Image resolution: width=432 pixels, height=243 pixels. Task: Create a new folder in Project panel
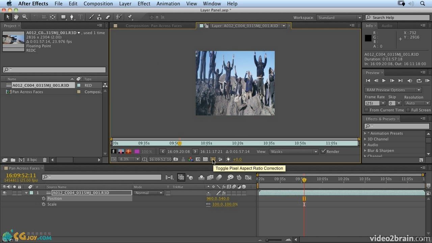click(13, 160)
